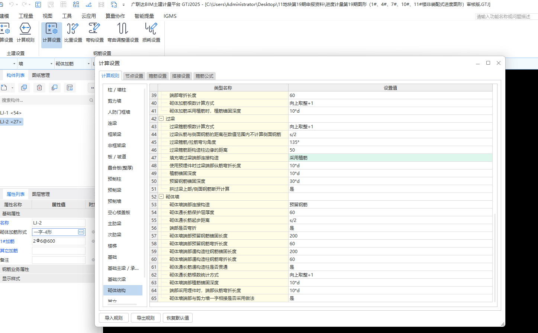
Task: Click the 附加 circle beside 备注
Action: (x=93, y=260)
